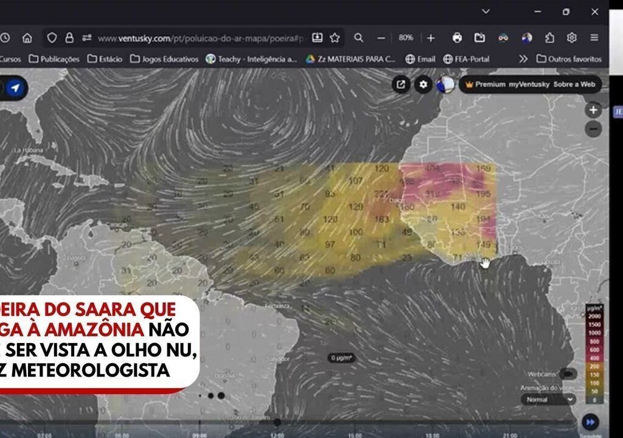Open the Publicações bookmark folder

click(x=55, y=59)
